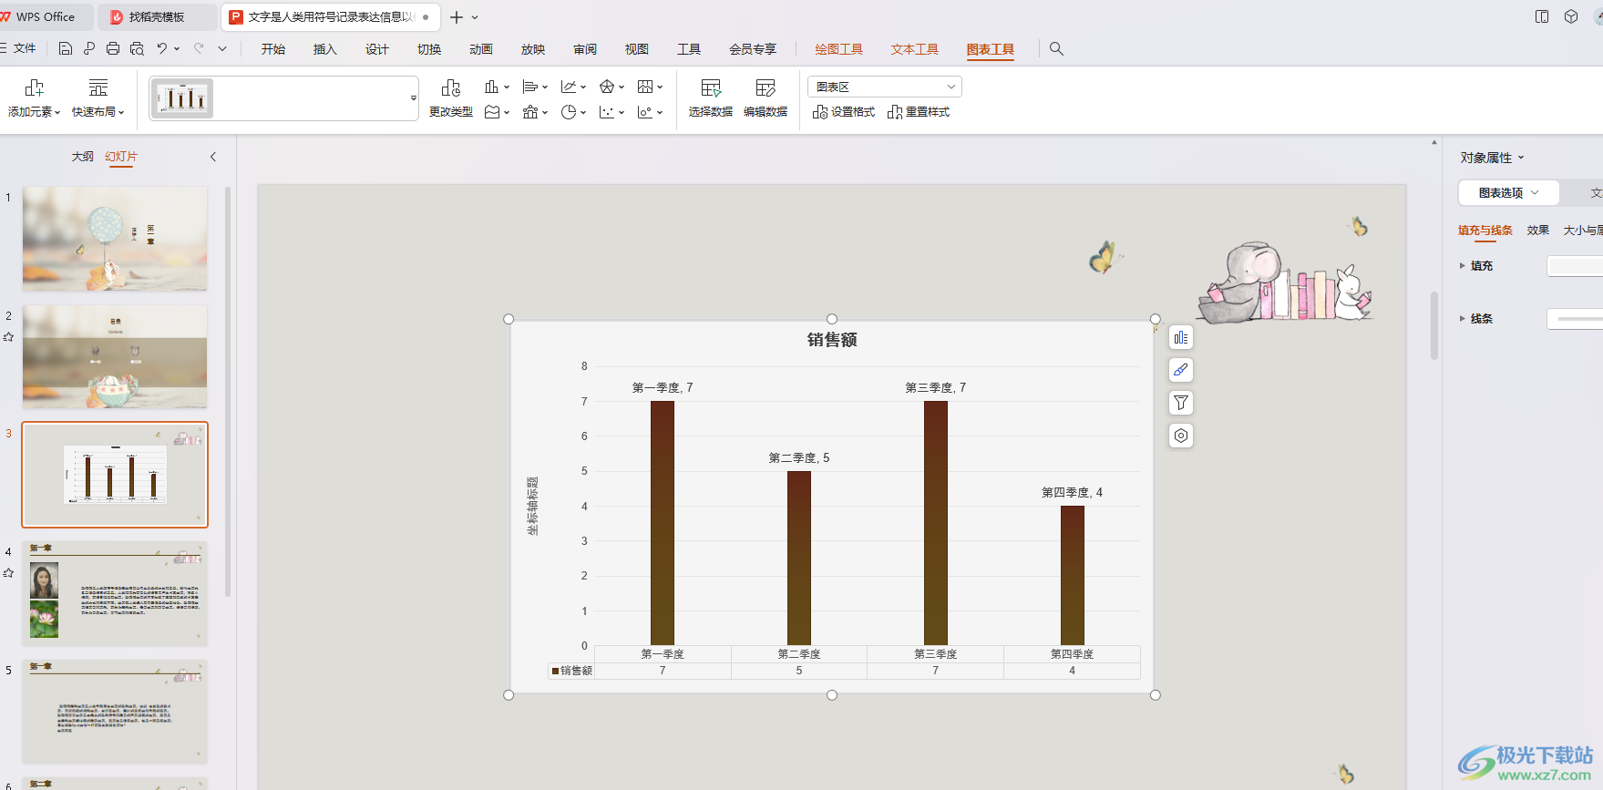Screen dimensions: 1603x790
Task: Open the 图表选项 dropdown in properties panel
Action: (x=1508, y=193)
